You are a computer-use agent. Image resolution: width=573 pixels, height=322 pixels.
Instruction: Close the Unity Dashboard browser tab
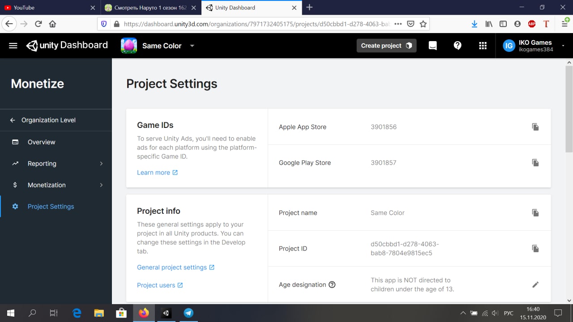pyautogui.click(x=294, y=8)
